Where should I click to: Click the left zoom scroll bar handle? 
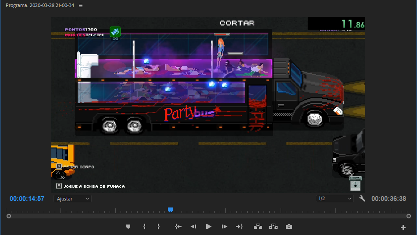[x=9, y=216]
